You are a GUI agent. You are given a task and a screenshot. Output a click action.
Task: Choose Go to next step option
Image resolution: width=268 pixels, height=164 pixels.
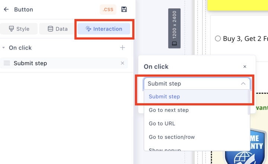[x=169, y=110]
